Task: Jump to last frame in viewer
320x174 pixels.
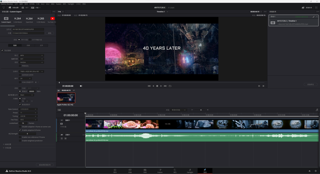Action: point(165,86)
